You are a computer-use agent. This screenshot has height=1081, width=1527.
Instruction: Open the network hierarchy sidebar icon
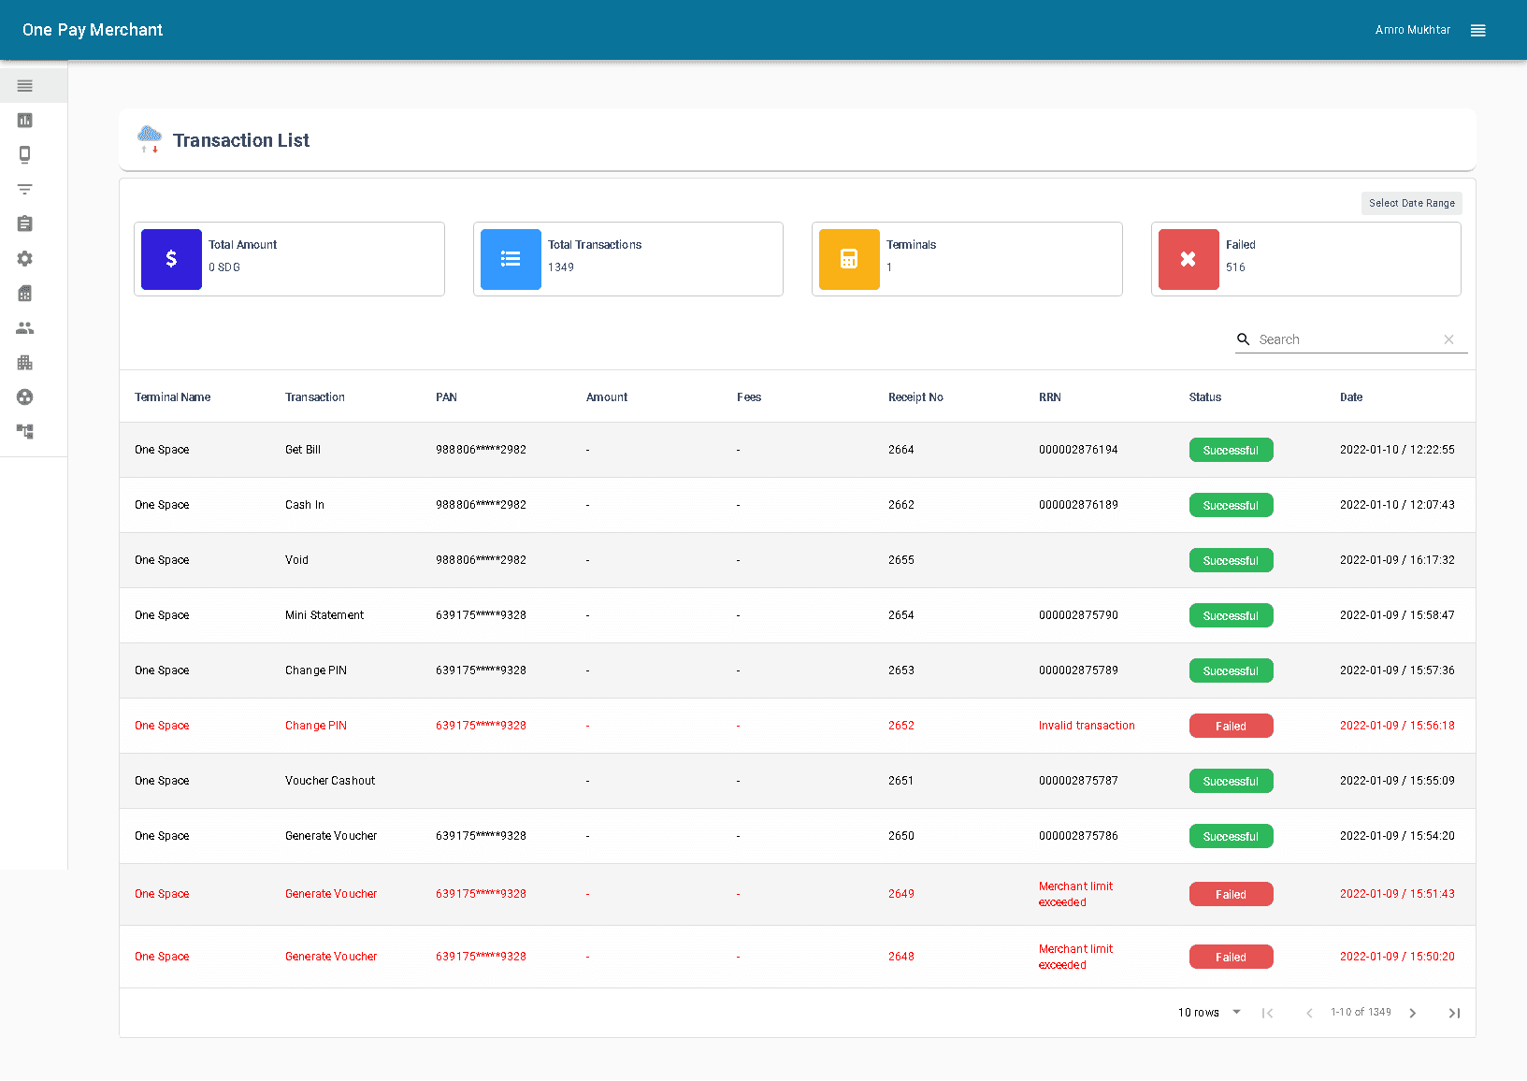(24, 431)
